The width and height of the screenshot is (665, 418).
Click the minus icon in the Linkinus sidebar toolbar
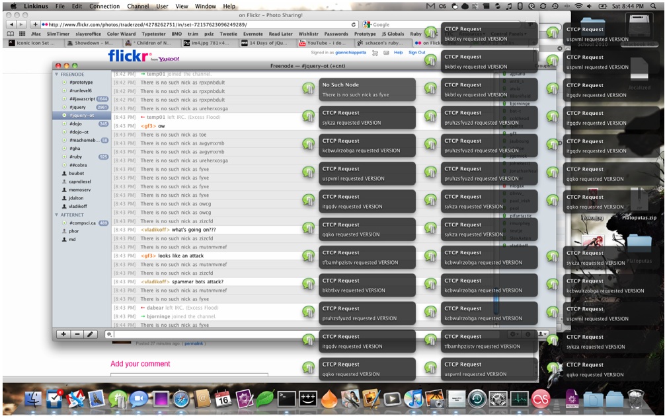(77, 333)
